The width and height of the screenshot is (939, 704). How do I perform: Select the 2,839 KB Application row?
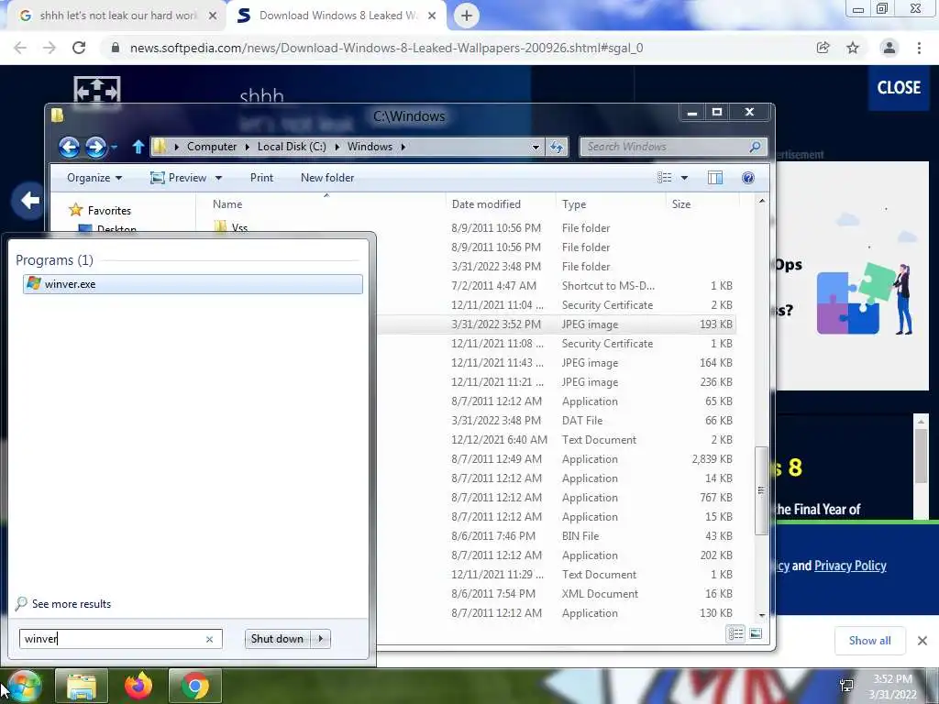click(x=557, y=459)
